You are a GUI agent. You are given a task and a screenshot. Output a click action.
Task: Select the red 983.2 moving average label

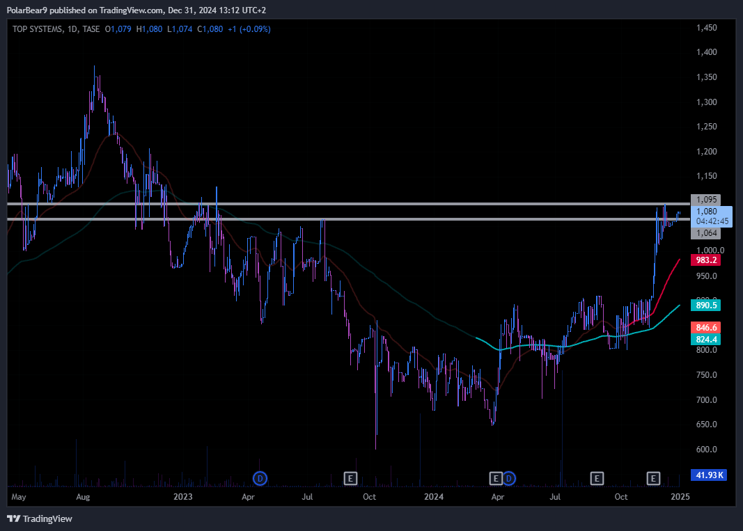pyautogui.click(x=705, y=260)
